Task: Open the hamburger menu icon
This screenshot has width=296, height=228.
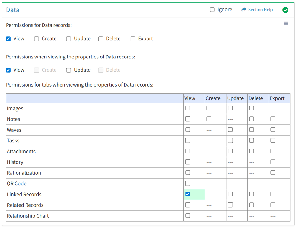Action: tap(286, 24)
